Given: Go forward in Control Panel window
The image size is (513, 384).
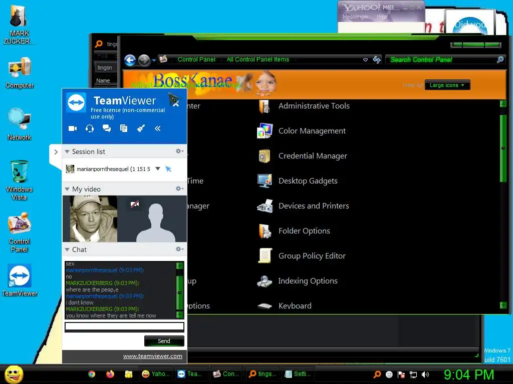Looking at the screenshot, I should (x=144, y=60).
